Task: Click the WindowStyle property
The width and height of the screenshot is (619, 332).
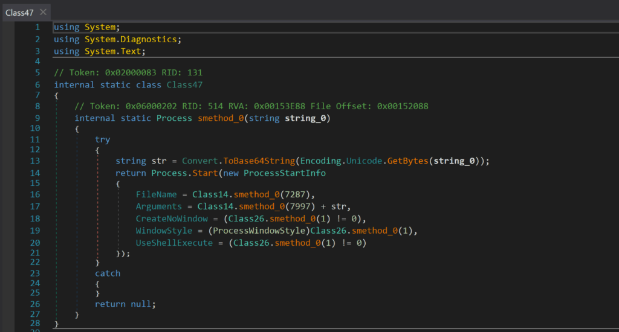Action: tap(164, 231)
